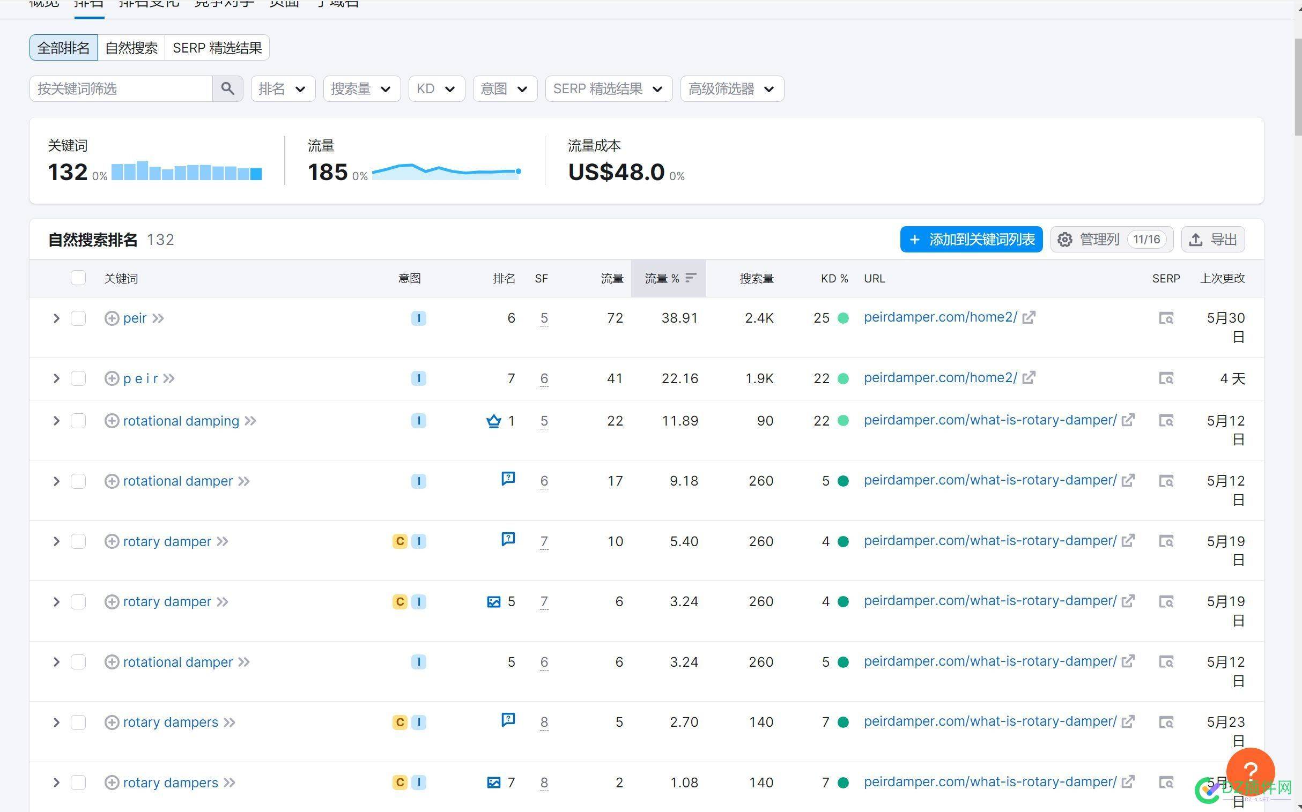Check the box for keyword peir
This screenshot has width=1302, height=812.
(x=78, y=318)
